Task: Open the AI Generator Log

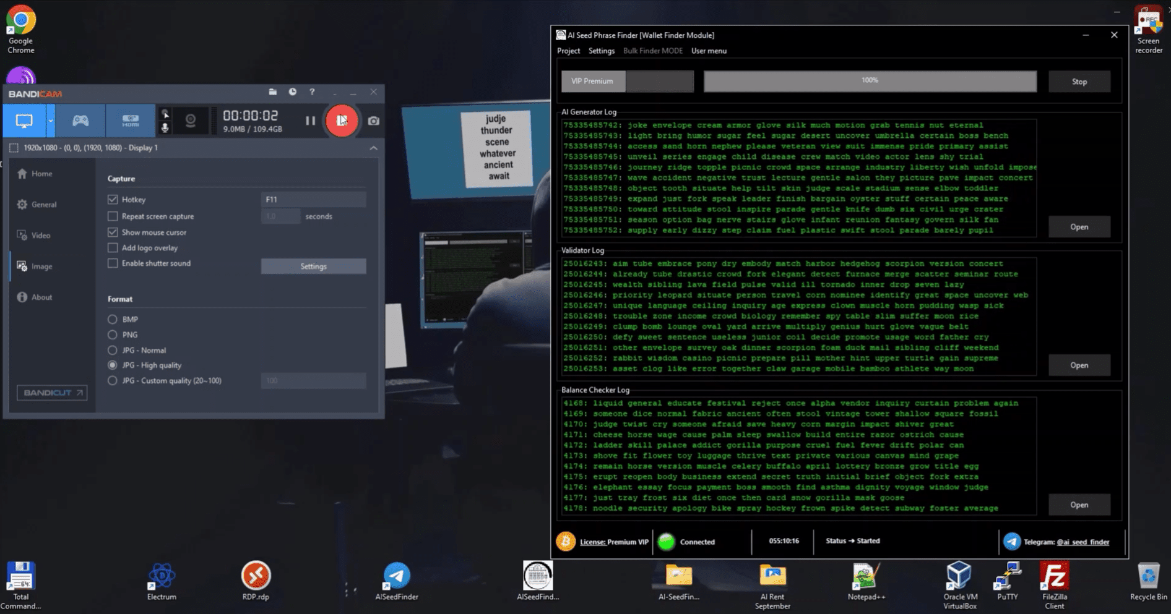Action: (1079, 227)
